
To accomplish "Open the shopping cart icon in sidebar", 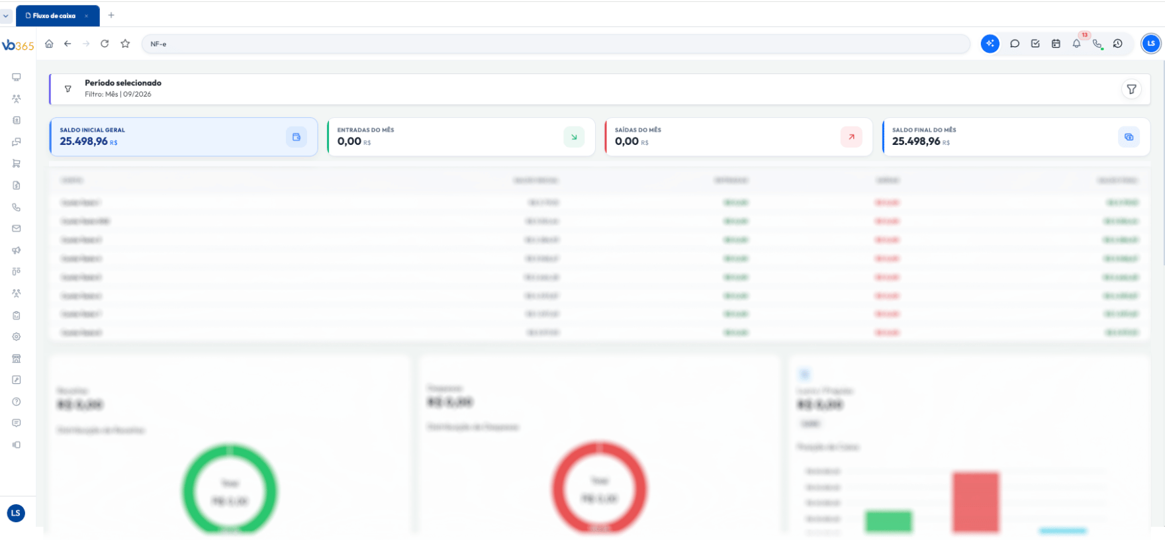I will pyautogui.click(x=17, y=163).
